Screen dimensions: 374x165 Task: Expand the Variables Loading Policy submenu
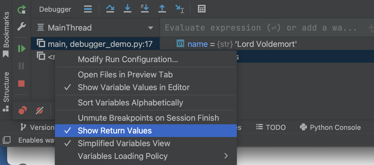[x=122, y=156]
